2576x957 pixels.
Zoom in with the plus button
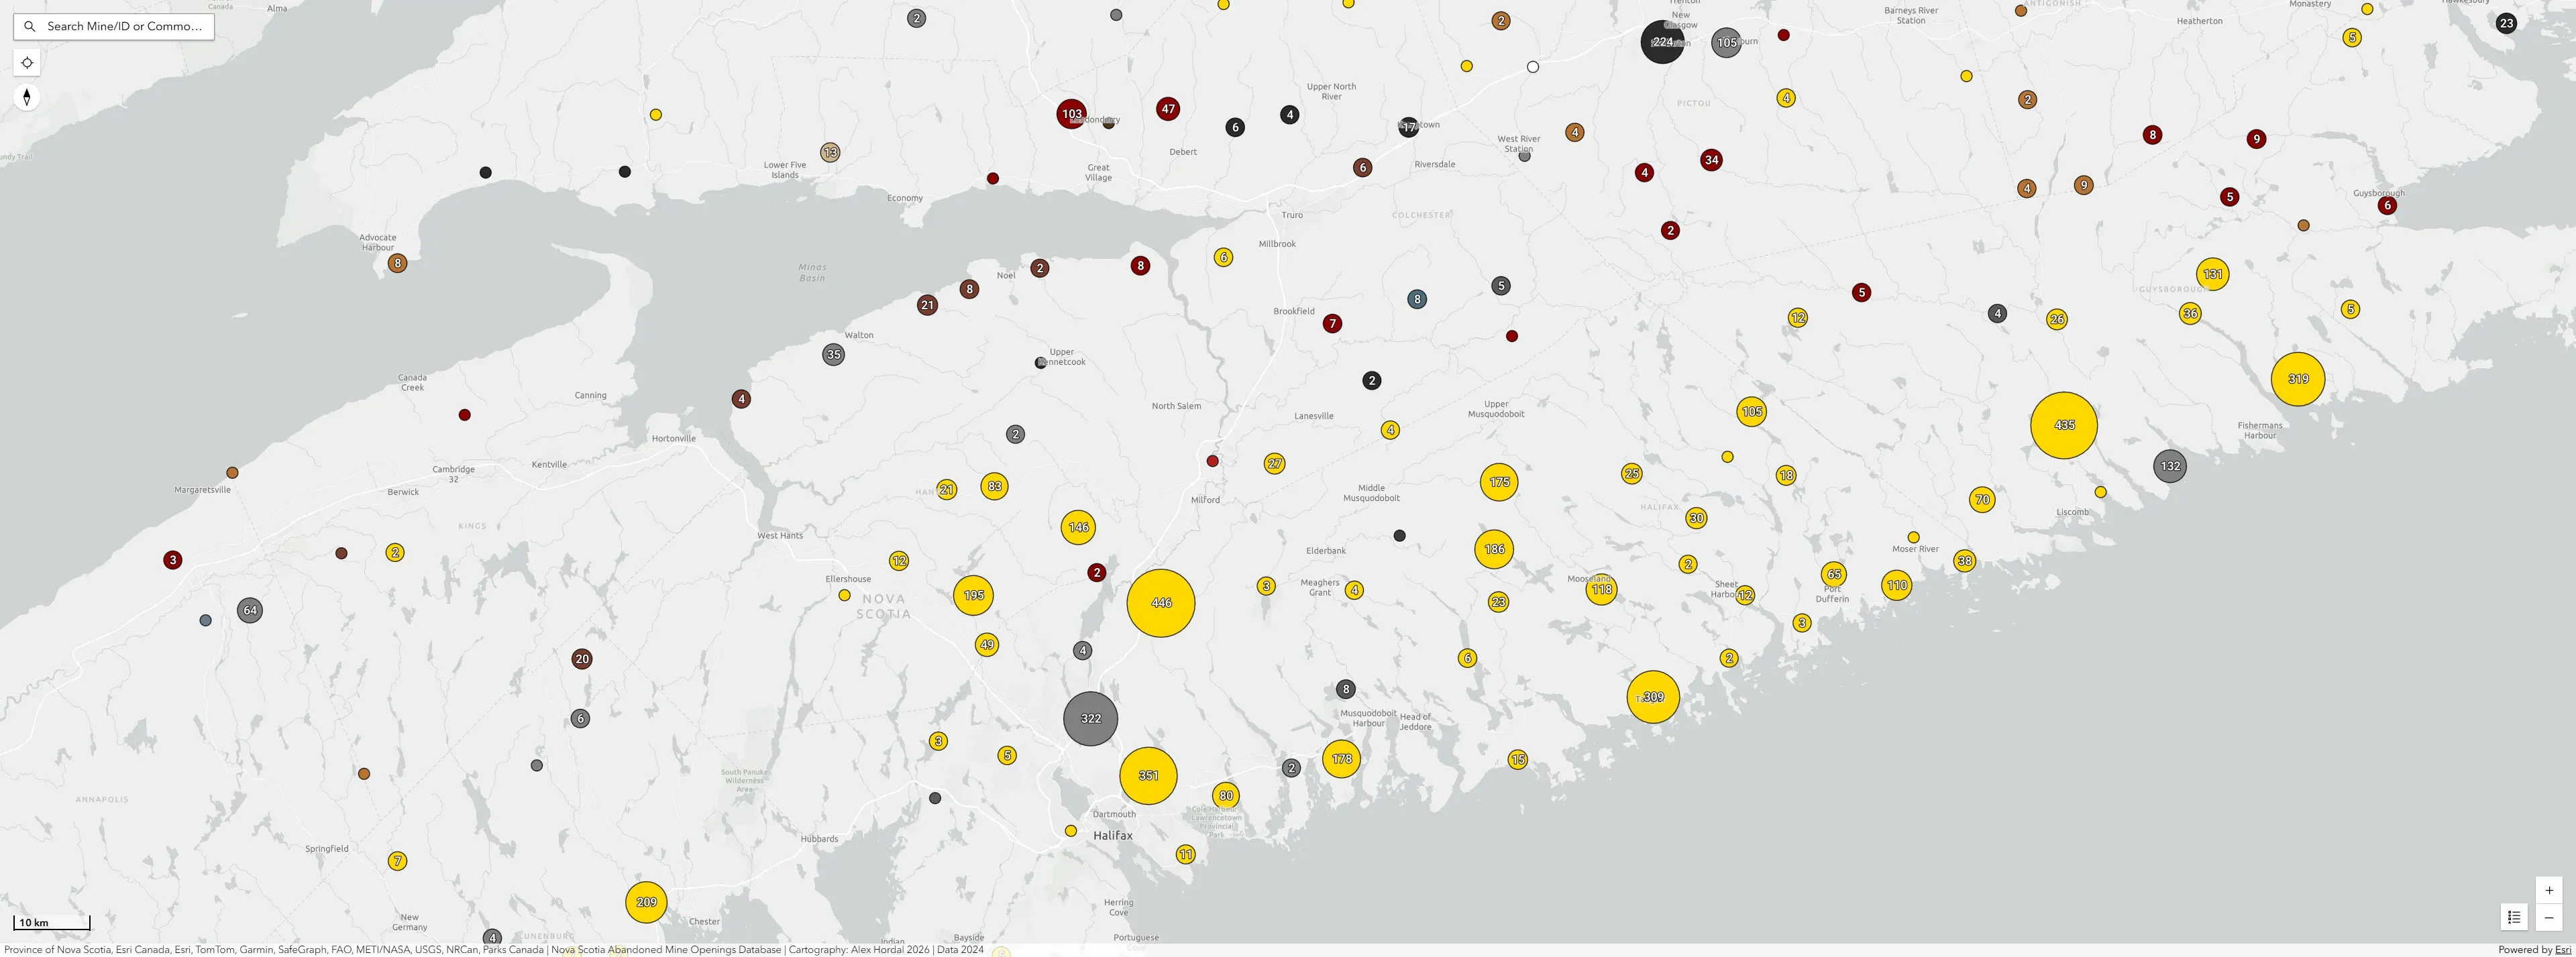(x=2549, y=890)
